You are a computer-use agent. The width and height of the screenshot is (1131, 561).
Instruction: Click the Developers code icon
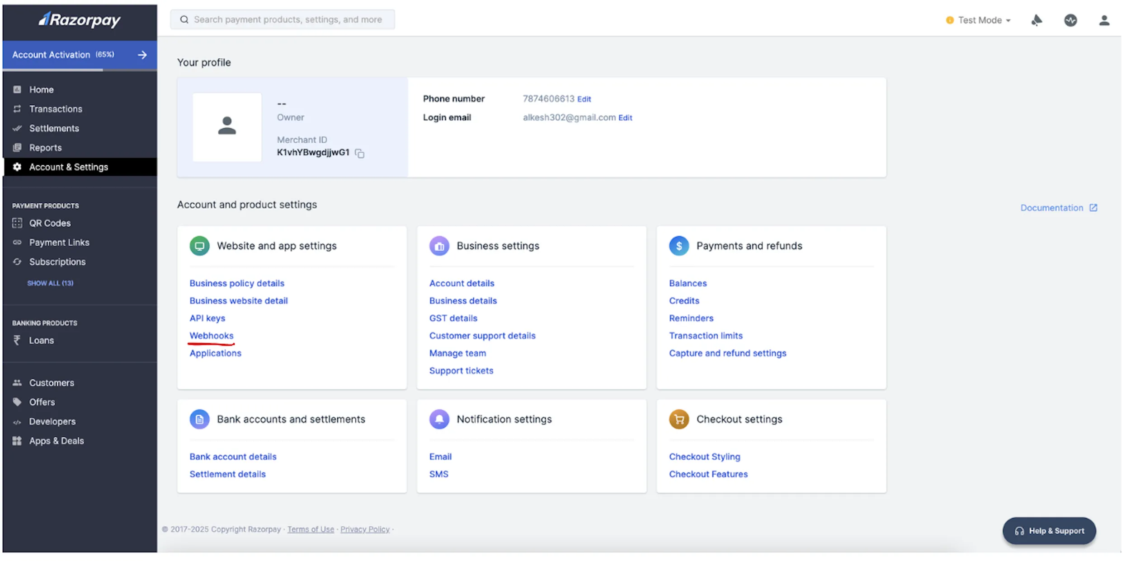[x=17, y=422]
